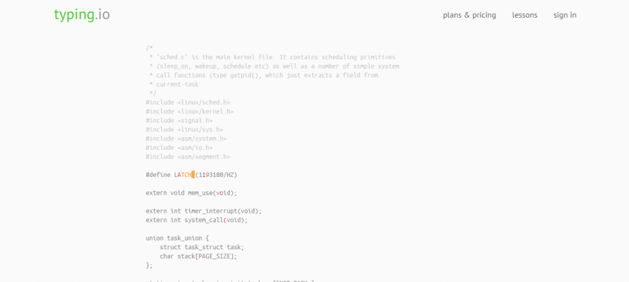Click the '* current-task' comment line
The height and width of the screenshot is (282, 629).
pos(174,84)
